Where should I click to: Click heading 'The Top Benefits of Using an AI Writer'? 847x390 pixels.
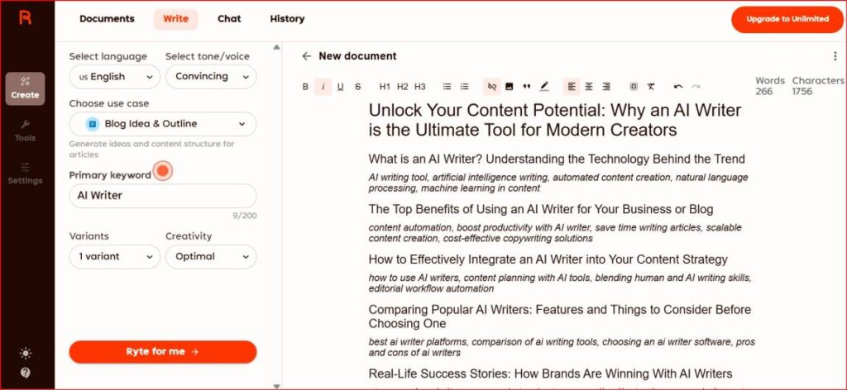(541, 209)
